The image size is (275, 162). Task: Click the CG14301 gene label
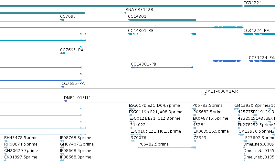click(137, 16)
